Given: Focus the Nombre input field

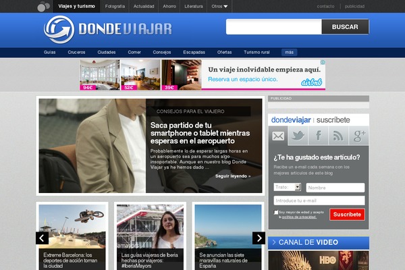Looking at the screenshot, I should click(335, 188).
